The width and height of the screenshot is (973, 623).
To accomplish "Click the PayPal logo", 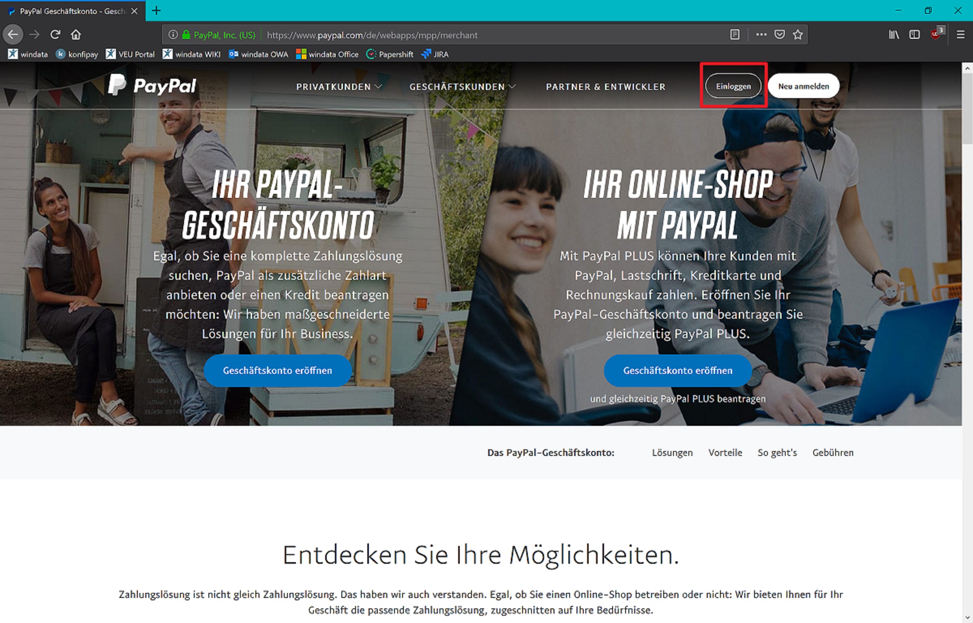I will [152, 85].
